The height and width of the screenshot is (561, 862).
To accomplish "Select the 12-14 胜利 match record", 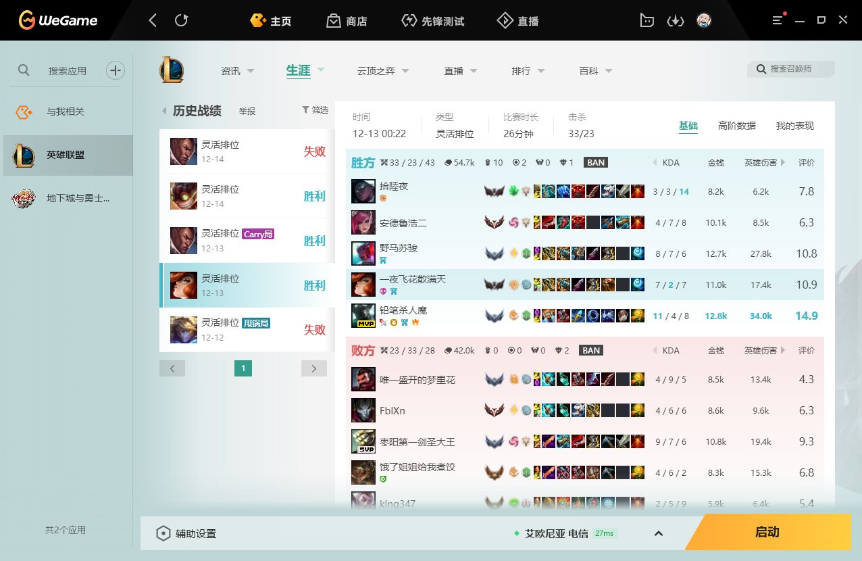I will [x=247, y=196].
